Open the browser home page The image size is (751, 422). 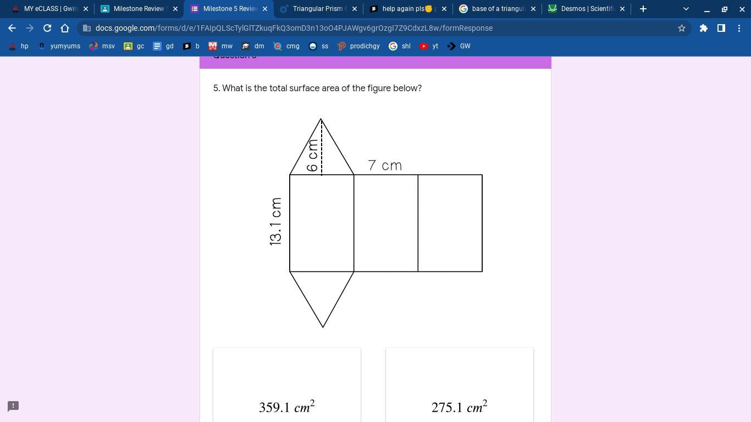[x=65, y=28]
